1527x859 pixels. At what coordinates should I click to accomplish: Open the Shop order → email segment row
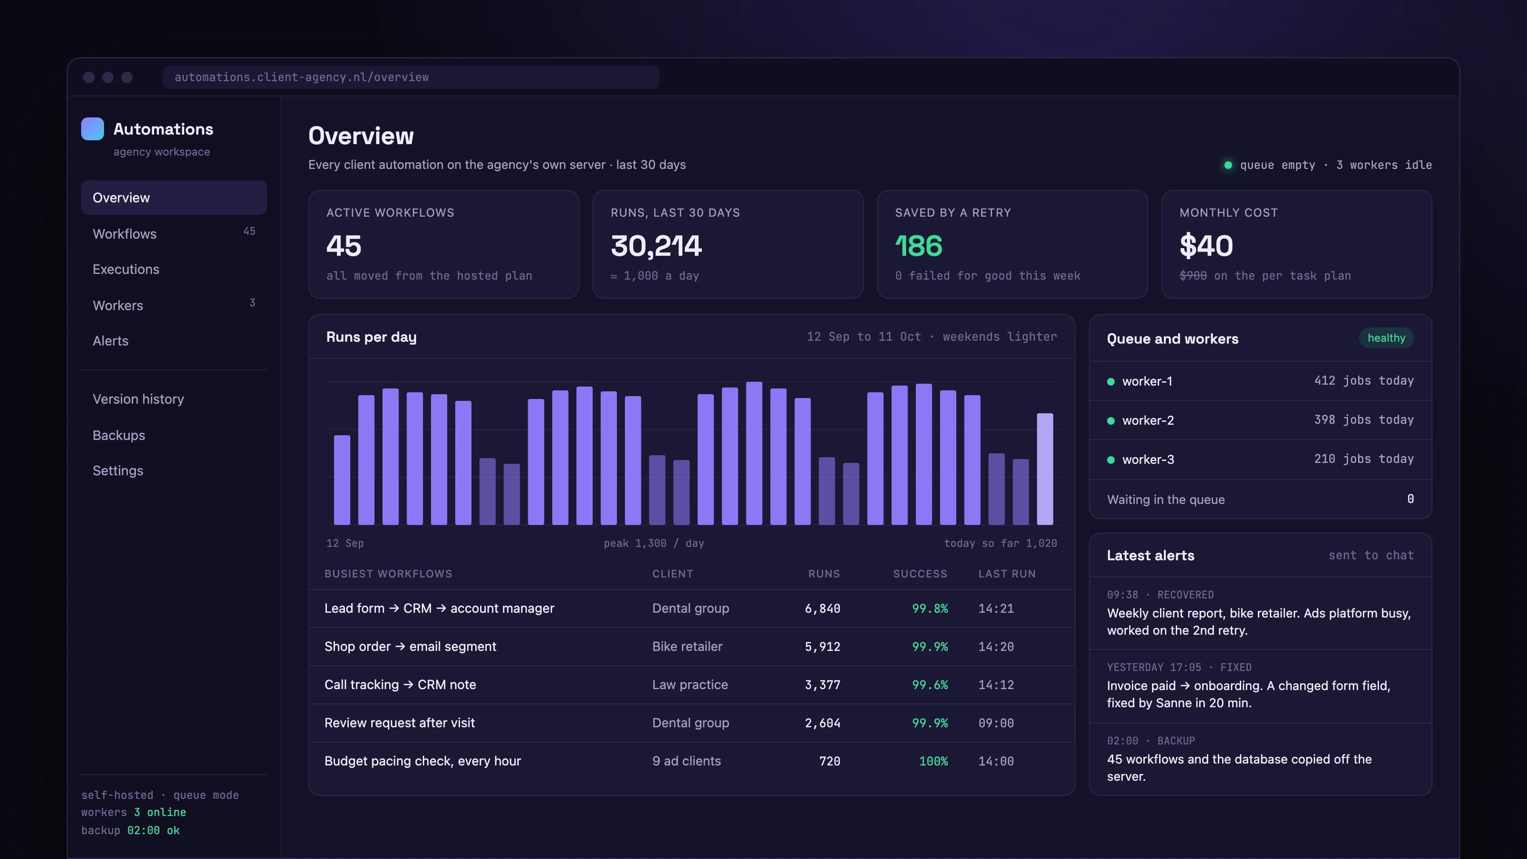pos(691,646)
